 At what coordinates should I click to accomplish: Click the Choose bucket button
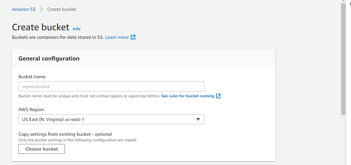[x=41, y=149]
